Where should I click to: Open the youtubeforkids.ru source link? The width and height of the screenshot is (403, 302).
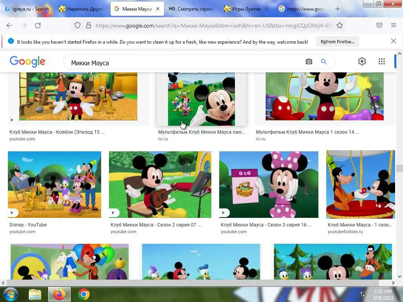(x=345, y=232)
